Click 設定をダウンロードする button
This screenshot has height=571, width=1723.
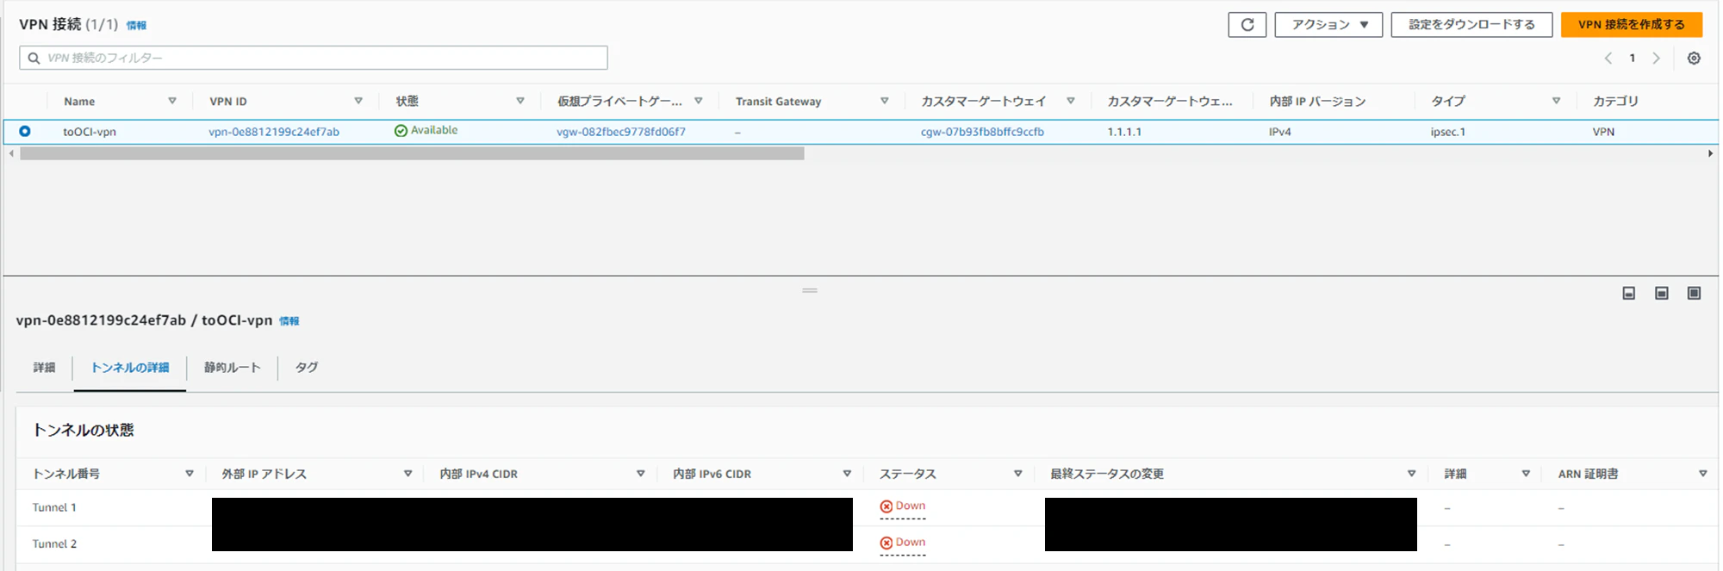(1471, 24)
